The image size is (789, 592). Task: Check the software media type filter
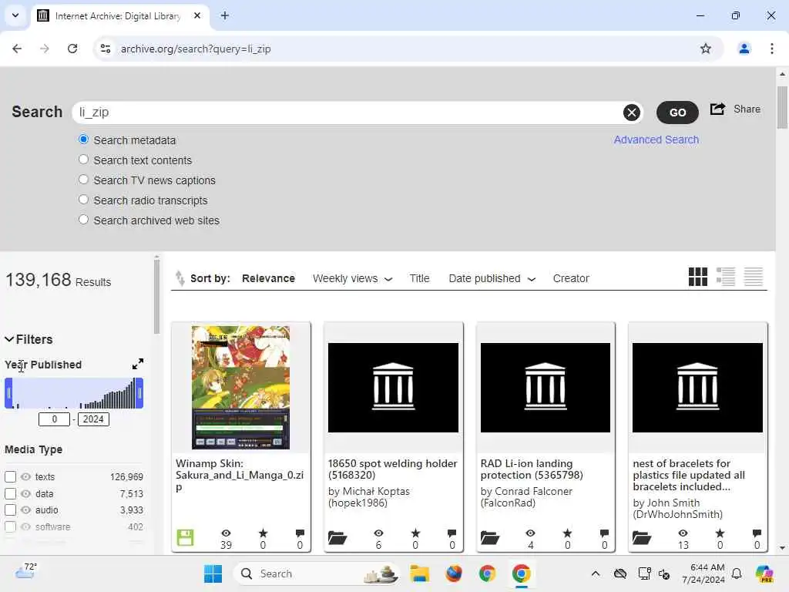pyautogui.click(x=10, y=526)
